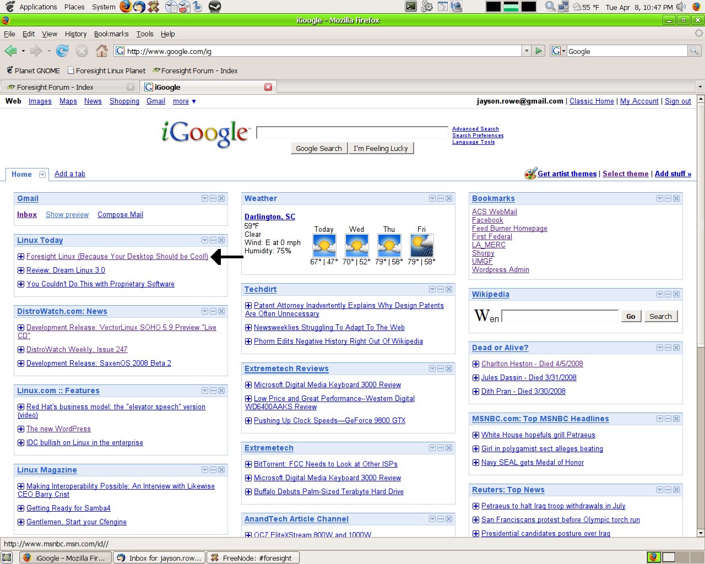
Task: Open the Darlington, SC weather link
Action: point(270,216)
